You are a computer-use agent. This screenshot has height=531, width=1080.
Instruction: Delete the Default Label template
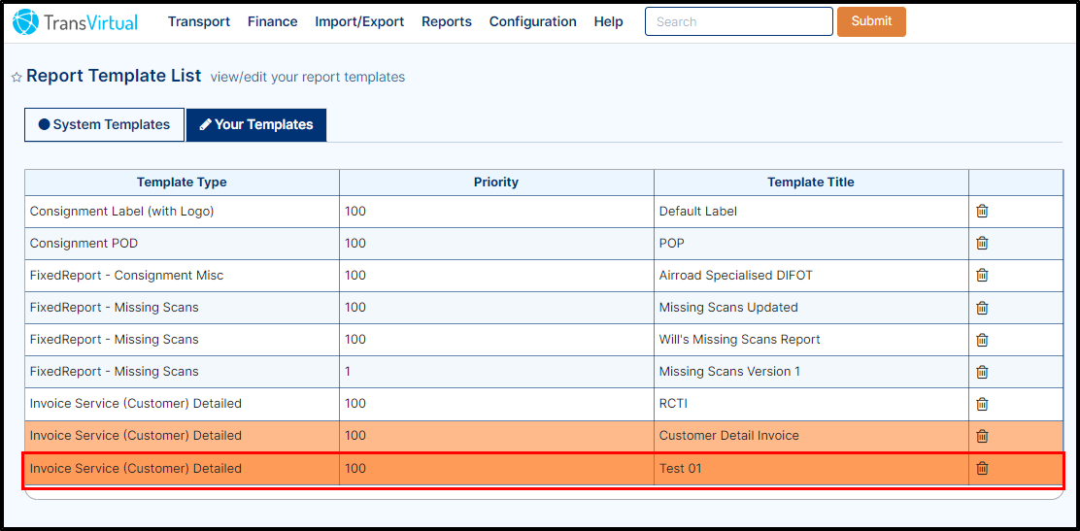tap(982, 211)
